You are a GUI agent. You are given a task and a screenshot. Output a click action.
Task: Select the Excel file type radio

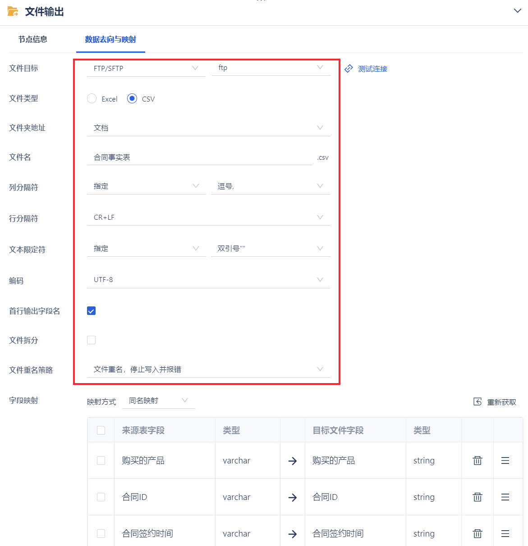tap(92, 98)
